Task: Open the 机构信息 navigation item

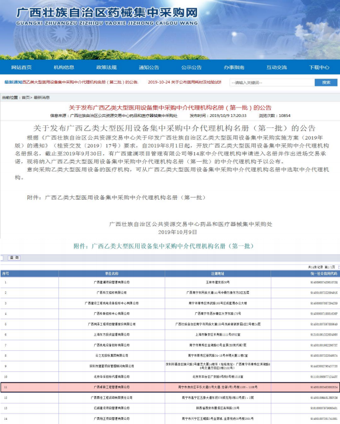Action: [64, 67]
